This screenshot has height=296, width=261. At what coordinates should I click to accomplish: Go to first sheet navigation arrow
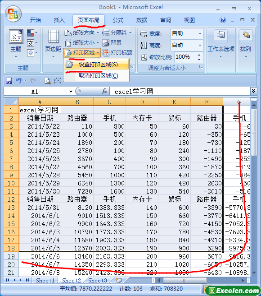(8, 280)
